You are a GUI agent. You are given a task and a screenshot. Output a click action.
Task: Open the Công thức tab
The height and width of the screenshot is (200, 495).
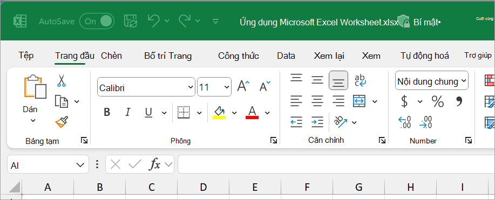click(x=239, y=56)
